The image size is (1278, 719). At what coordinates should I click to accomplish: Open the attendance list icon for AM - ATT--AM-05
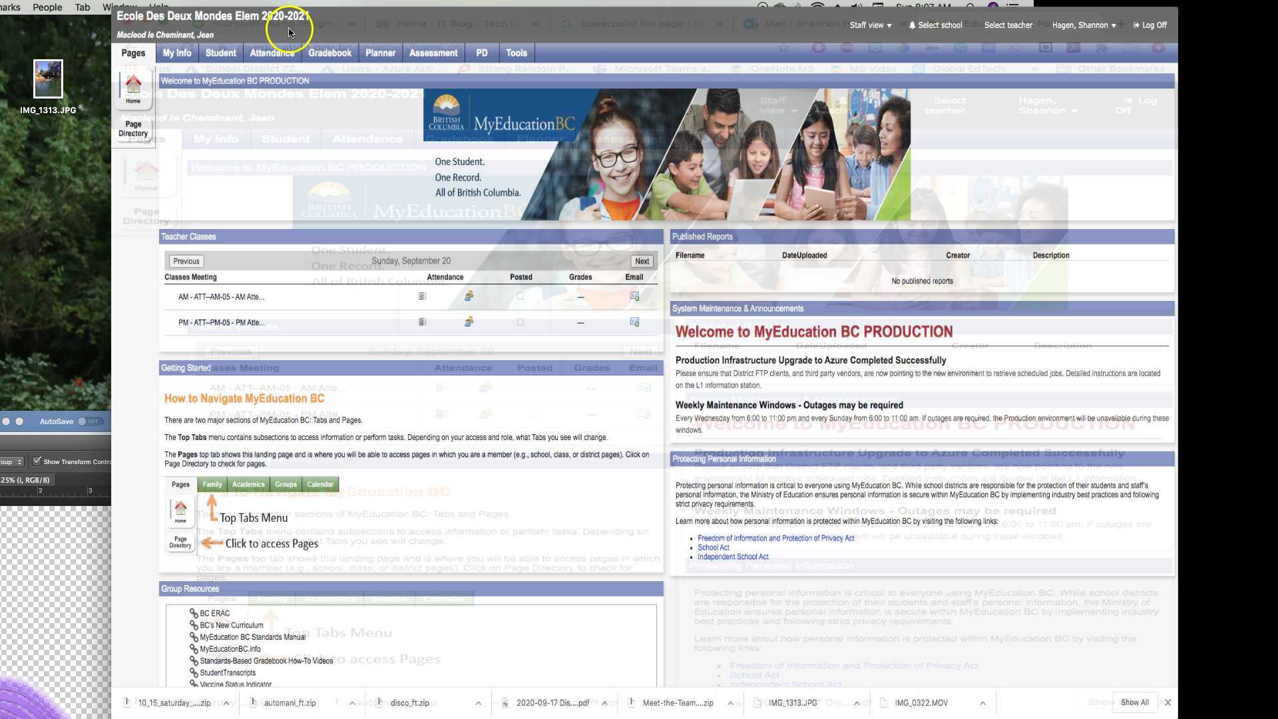(422, 296)
